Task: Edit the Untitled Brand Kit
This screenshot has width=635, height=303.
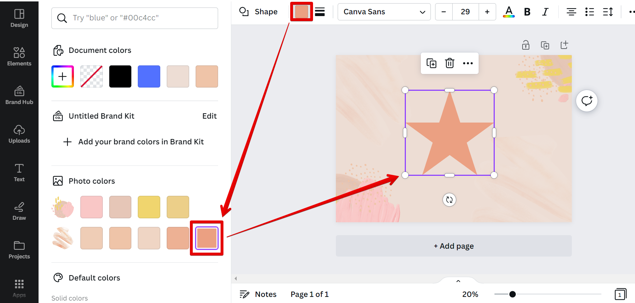Action: pos(209,116)
